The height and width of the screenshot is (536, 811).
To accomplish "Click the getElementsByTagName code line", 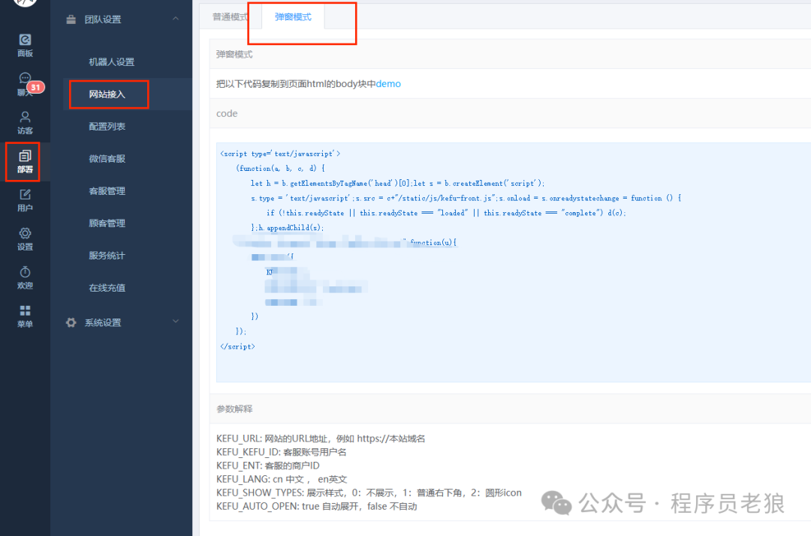I will (398, 184).
